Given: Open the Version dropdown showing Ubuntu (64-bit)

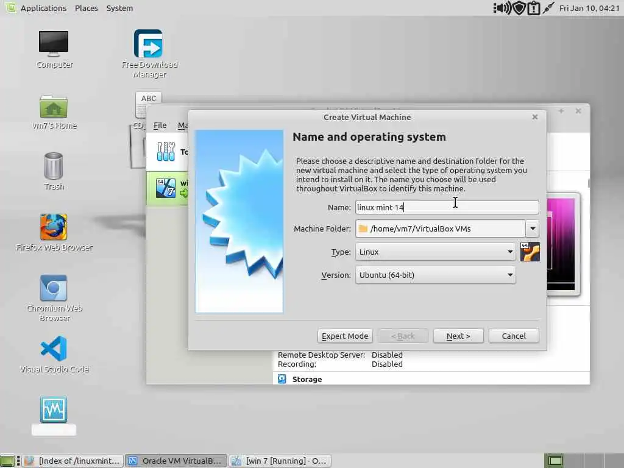Looking at the screenshot, I should [x=435, y=275].
